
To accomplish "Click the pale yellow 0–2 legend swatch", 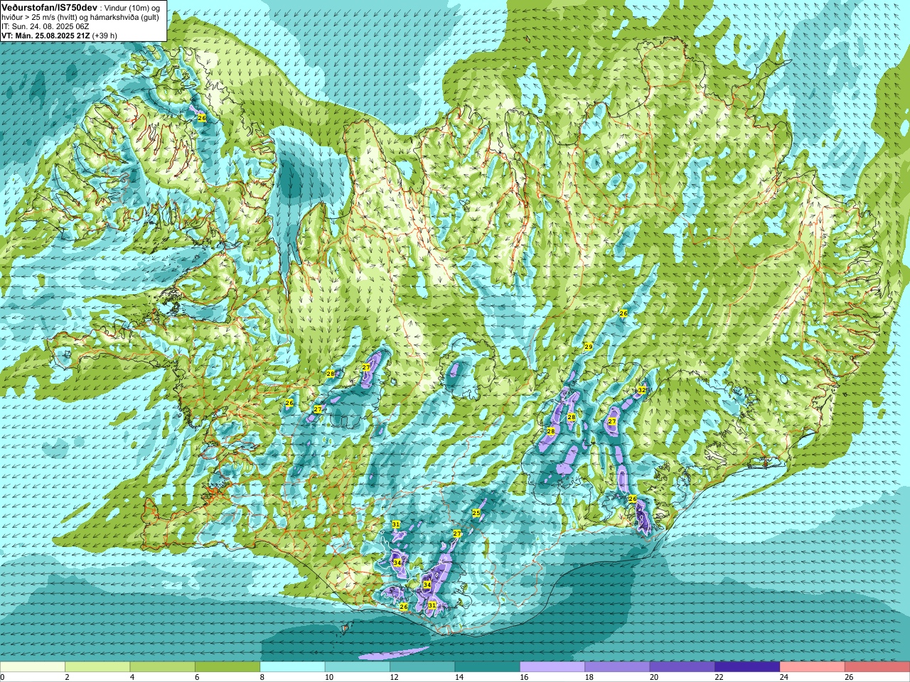I will [x=33, y=667].
